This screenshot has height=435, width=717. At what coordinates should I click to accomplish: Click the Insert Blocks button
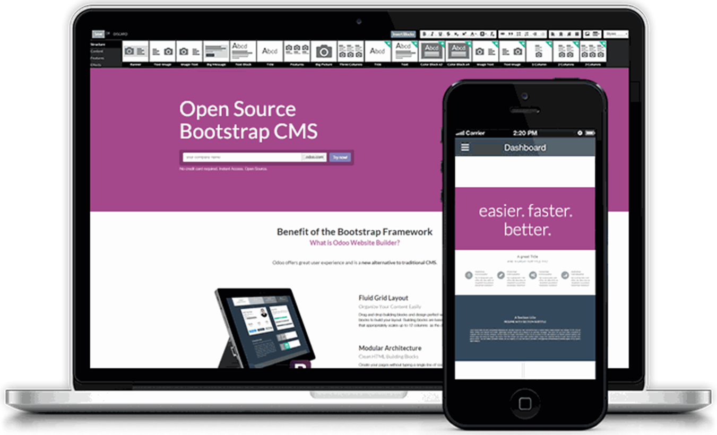(x=403, y=34)
